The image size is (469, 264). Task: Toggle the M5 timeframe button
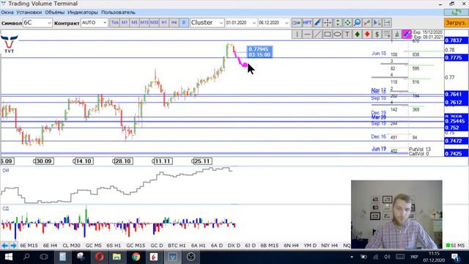(x=134, y=23)
